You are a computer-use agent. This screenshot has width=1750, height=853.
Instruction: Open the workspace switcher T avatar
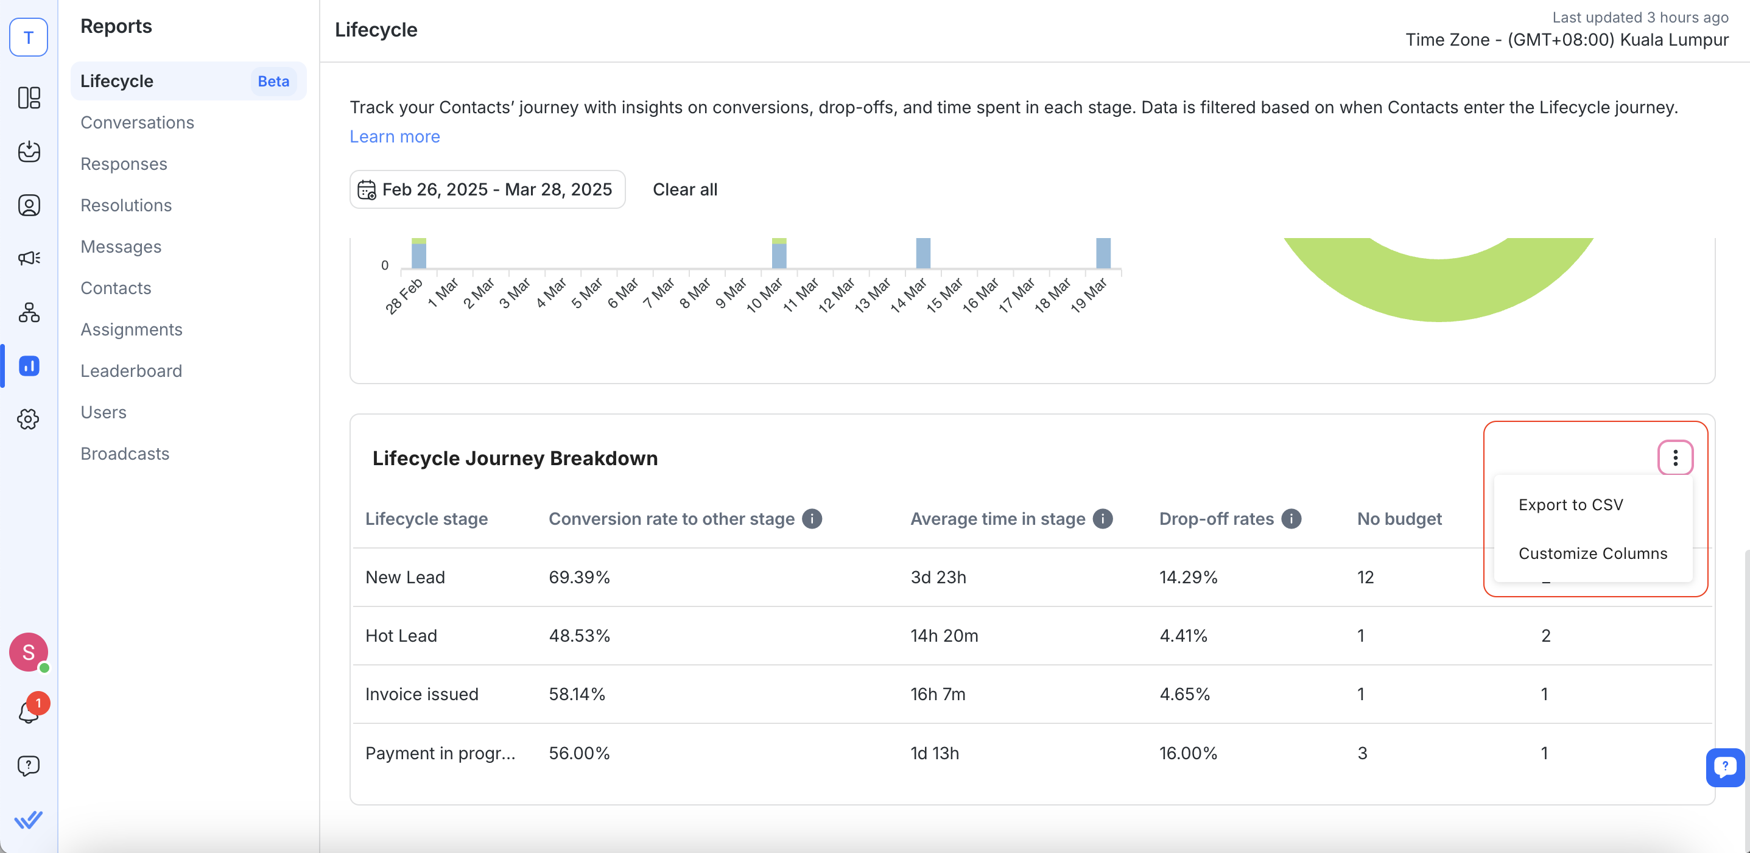pos(29,37)
